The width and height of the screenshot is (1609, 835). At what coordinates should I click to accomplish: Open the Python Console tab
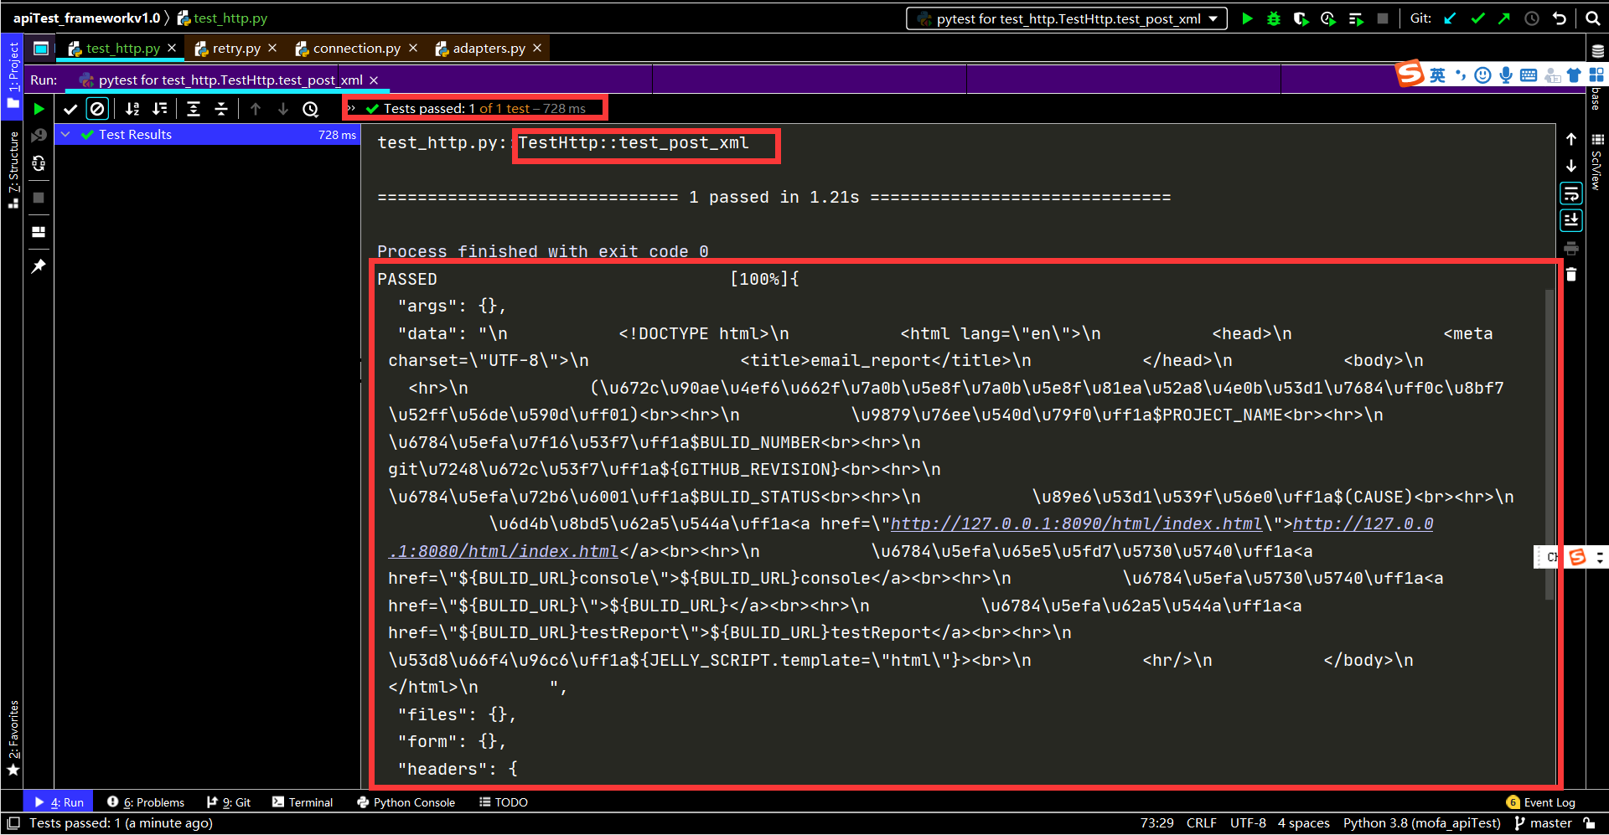point(406,802)
